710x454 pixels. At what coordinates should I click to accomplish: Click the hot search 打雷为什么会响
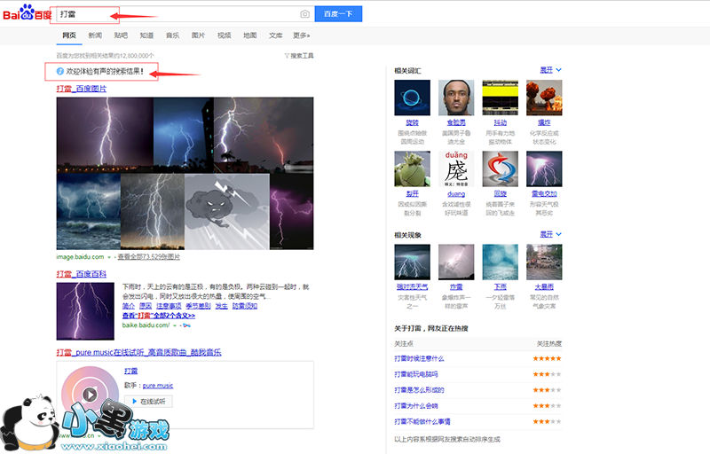(416, 406)
